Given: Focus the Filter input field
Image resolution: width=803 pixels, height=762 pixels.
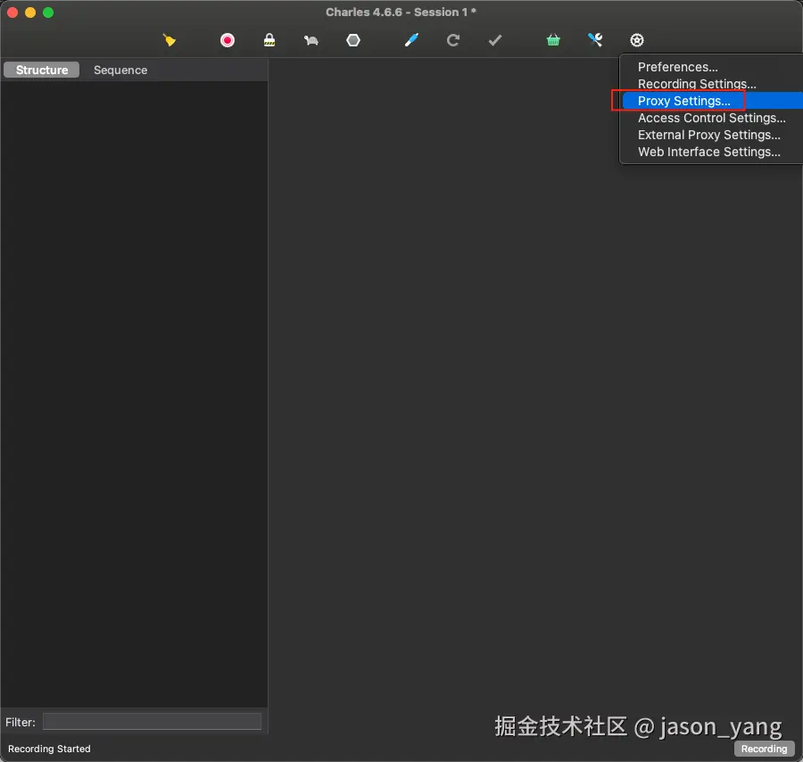Looking at the screenshot, I should coord(152,722).
